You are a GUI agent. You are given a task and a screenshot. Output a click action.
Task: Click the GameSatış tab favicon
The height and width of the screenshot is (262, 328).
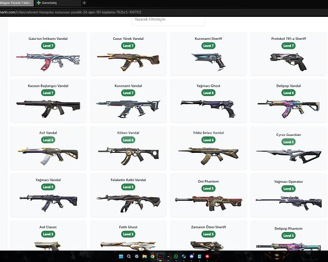point(39,2)
